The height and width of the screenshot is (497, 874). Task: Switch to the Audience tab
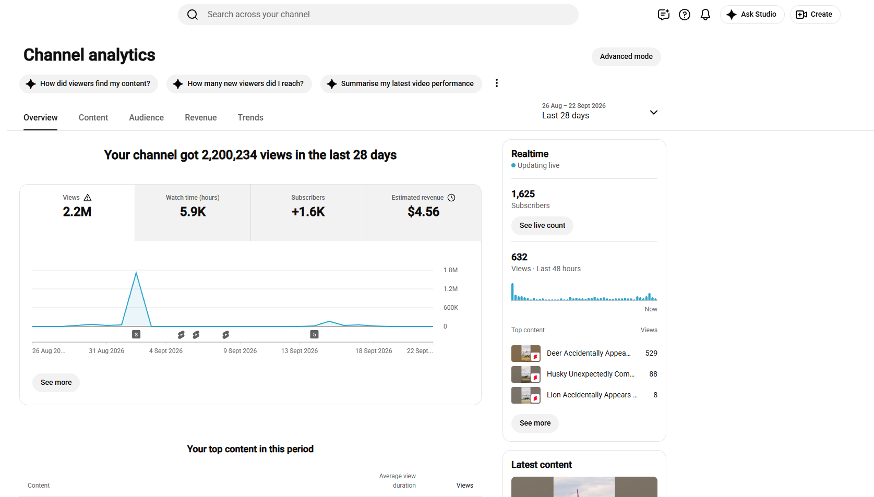(147, 118)
